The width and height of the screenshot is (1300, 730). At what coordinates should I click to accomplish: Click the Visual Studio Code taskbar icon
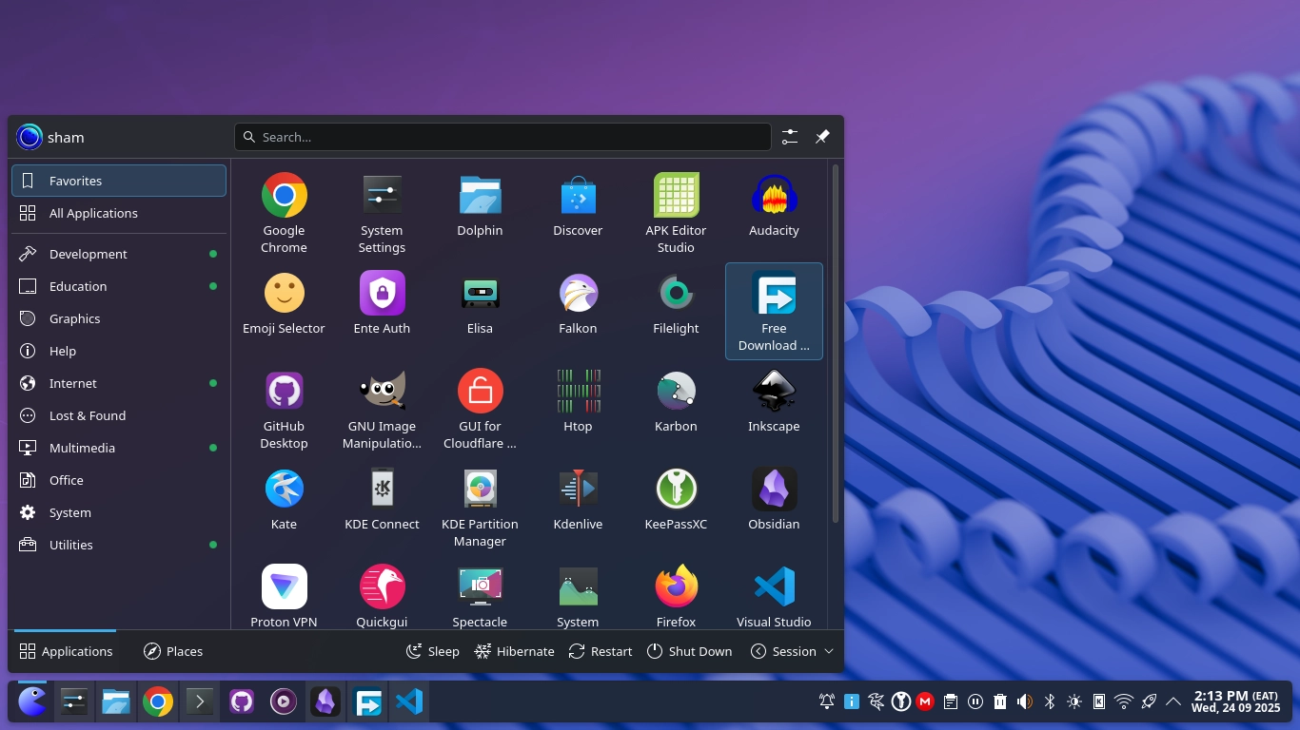pyautogui.click(x=408, y=701)
